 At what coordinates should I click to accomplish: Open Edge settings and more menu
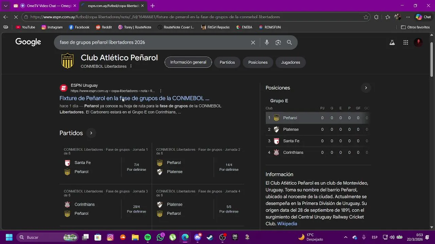[408, 17]
